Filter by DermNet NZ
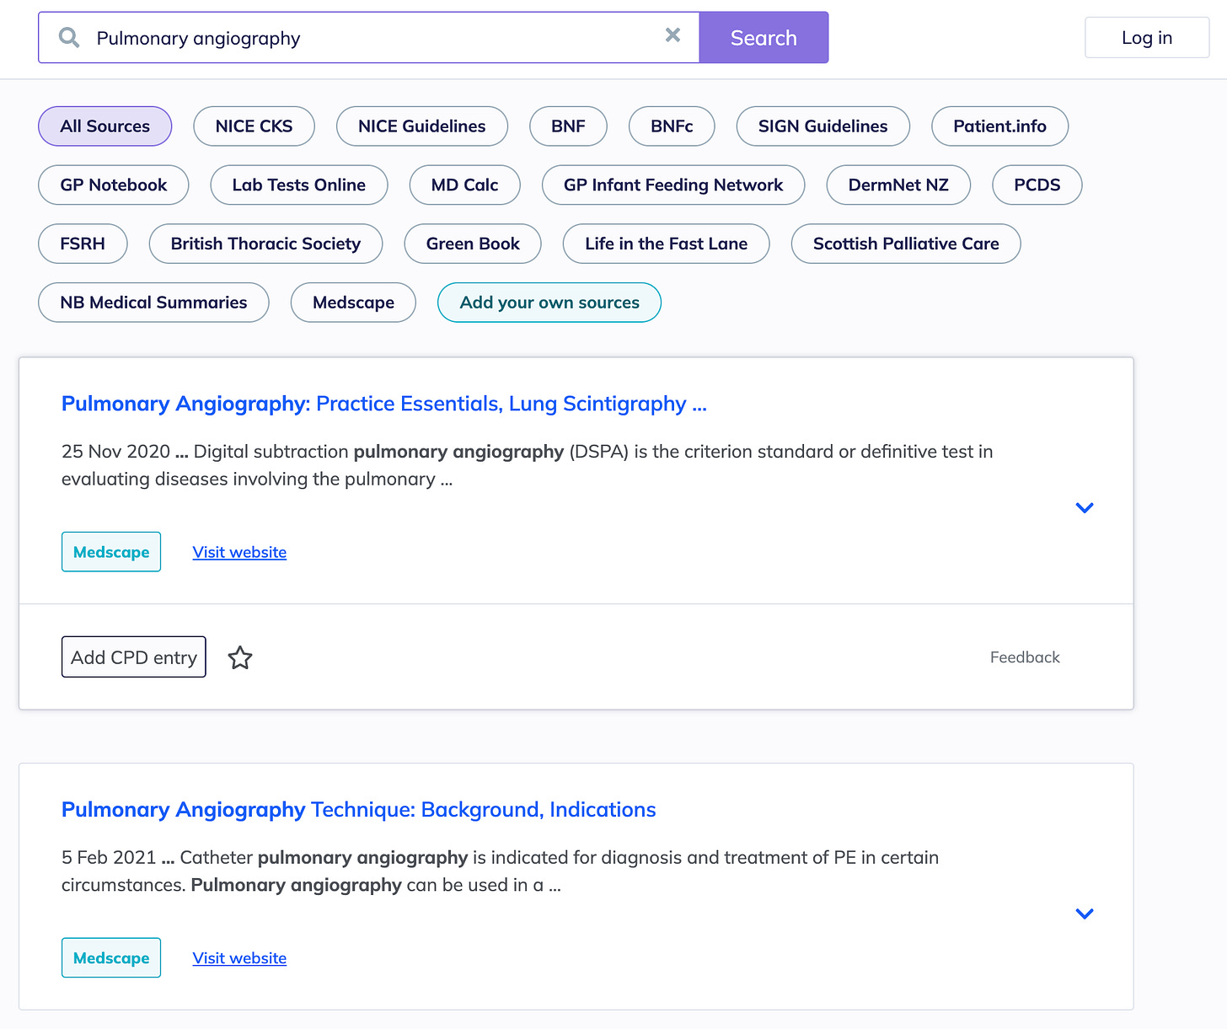The image size is (1227, 1029). coord(898,185)
